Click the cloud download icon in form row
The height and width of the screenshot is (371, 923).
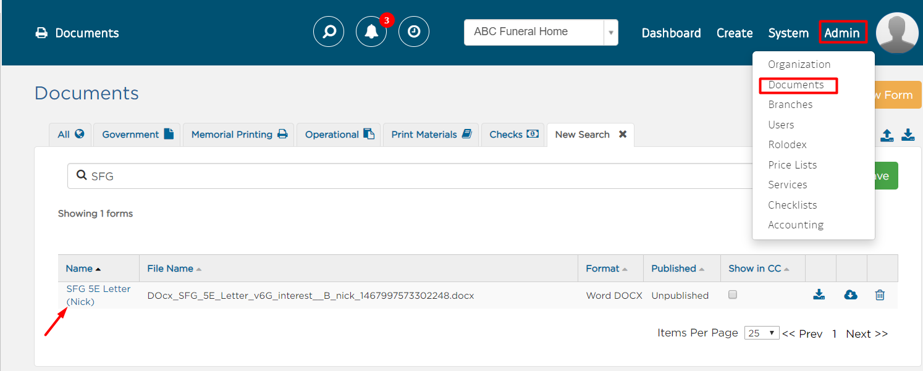tap(850, 295)
